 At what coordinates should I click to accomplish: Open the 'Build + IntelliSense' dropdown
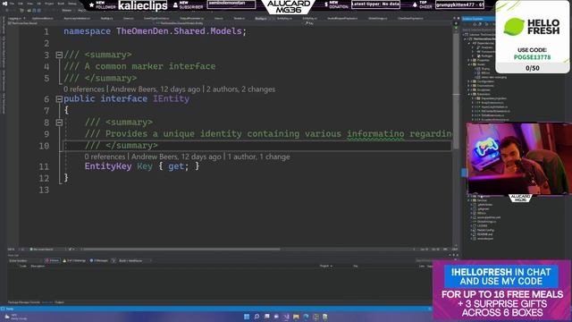click(x=135, y=260)
